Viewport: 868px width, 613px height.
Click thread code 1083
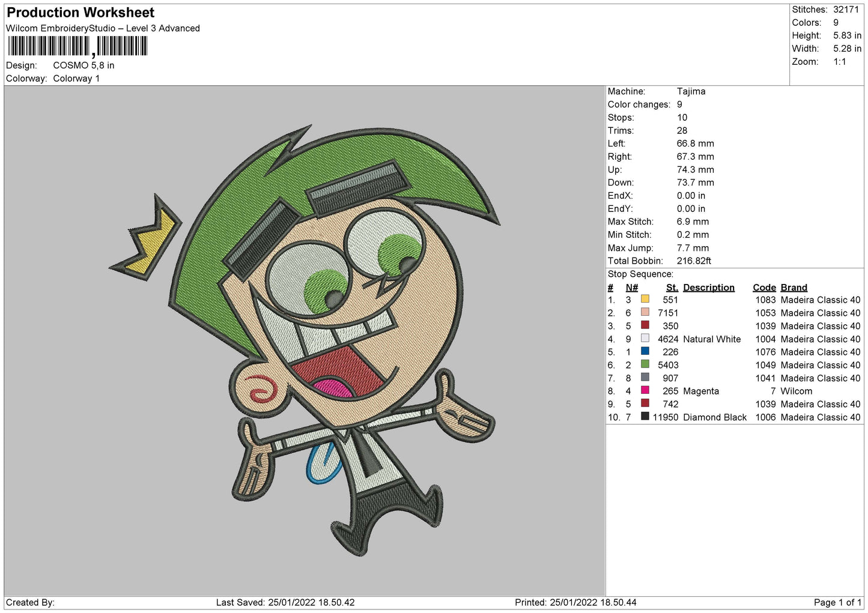coord(765,300)
